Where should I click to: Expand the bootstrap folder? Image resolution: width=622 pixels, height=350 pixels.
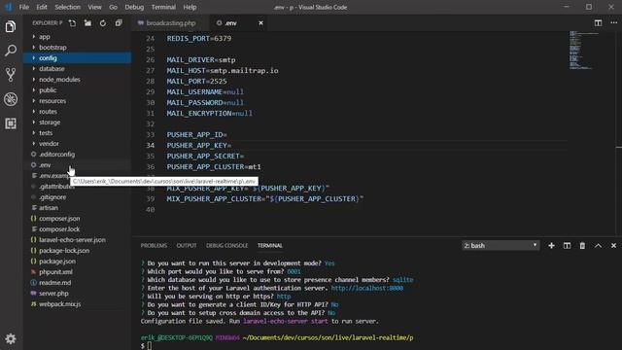(78, 48)
